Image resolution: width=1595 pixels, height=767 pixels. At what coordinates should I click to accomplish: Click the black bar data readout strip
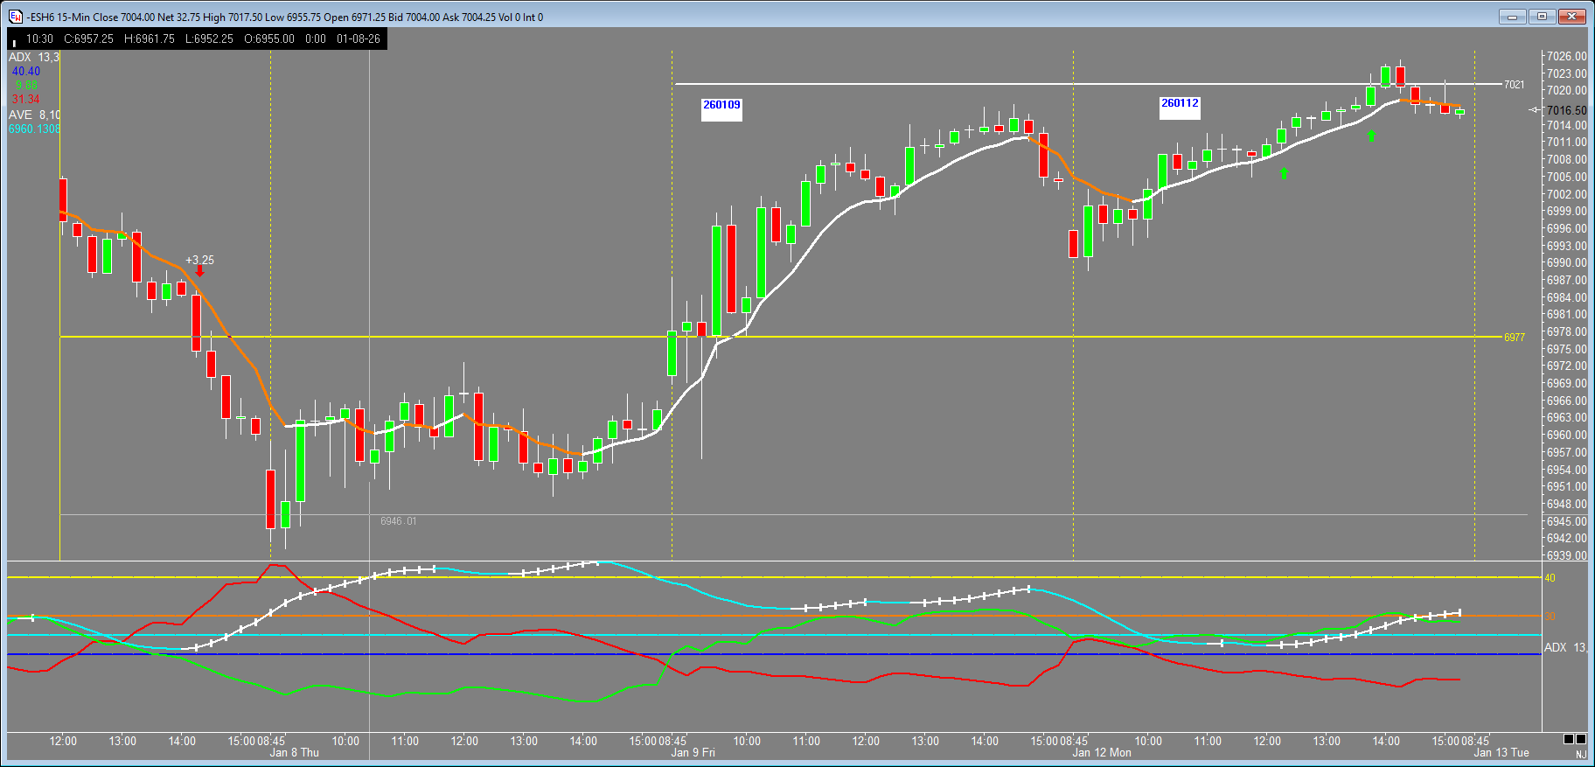pos(197,39)
